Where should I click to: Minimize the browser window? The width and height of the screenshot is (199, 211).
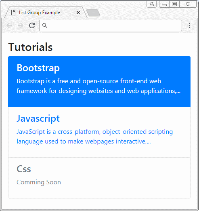click(x=164, y=4)
